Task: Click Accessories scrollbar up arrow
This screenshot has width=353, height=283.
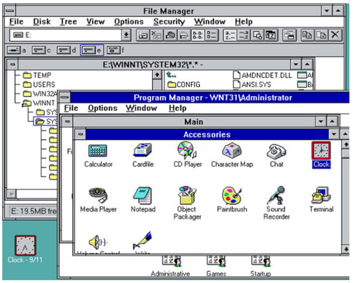Action: [346, 145]
